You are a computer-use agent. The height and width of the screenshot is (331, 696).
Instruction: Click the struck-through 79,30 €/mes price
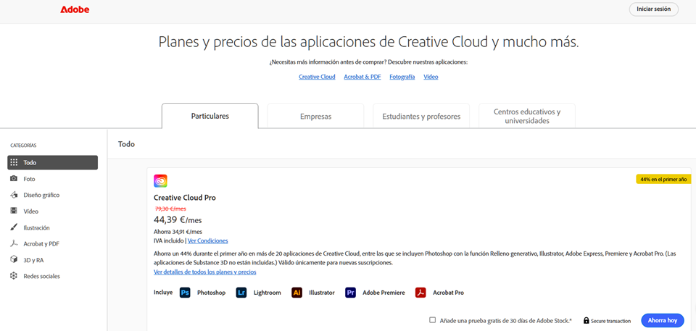coord(170,209)
